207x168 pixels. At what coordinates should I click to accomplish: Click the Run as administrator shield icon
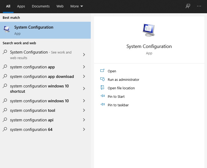[x=102, y=79]
